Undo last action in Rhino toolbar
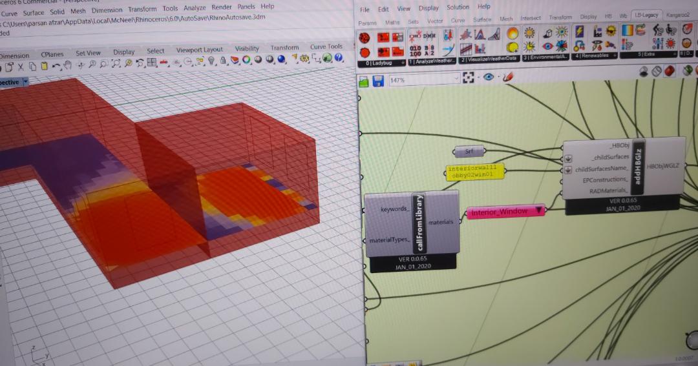 56,66
